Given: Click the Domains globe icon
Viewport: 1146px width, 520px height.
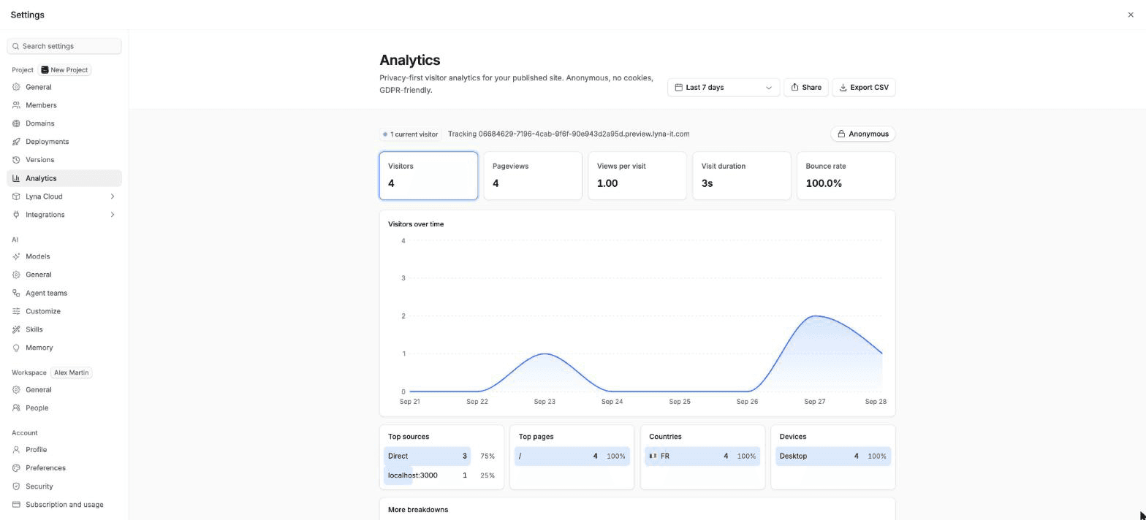Looking at the screenshot, I should pos(16,123).
